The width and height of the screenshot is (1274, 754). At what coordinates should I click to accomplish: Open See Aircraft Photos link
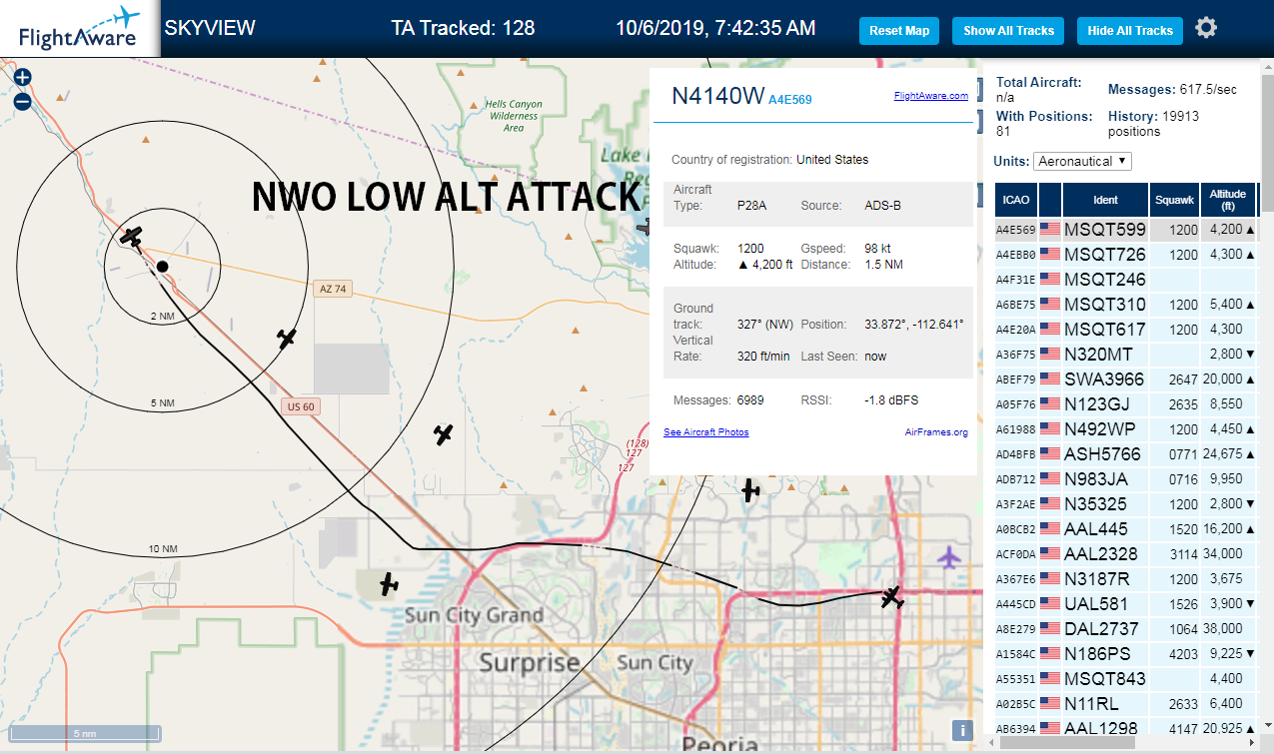point(705,432)
